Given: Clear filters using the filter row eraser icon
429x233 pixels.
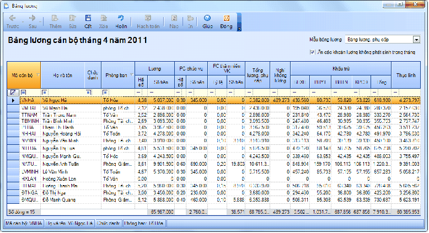Looking at the screenshot, I should click(x=13, y=93).
